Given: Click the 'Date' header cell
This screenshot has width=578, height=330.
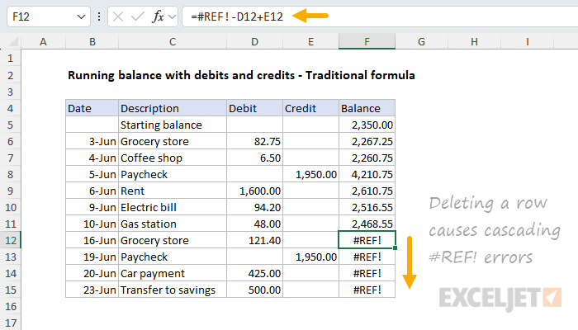Looking at the screenshot, I should point(92,108).
